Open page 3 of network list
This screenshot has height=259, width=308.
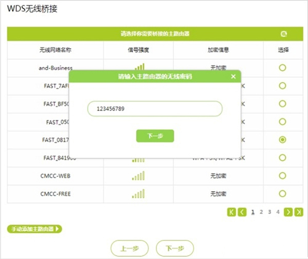(270, 212)
